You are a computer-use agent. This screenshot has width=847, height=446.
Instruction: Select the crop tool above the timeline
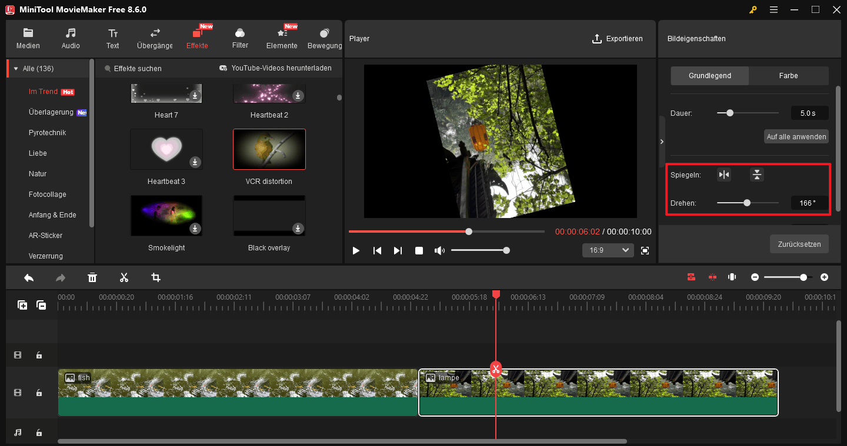point(155,277)
